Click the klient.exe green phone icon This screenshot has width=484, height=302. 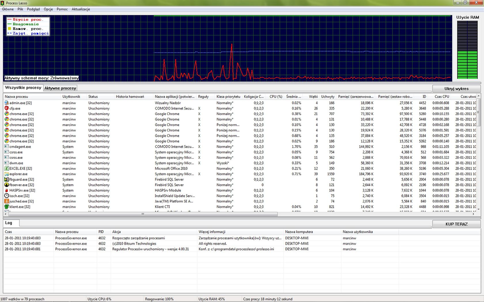click(7, 207)
